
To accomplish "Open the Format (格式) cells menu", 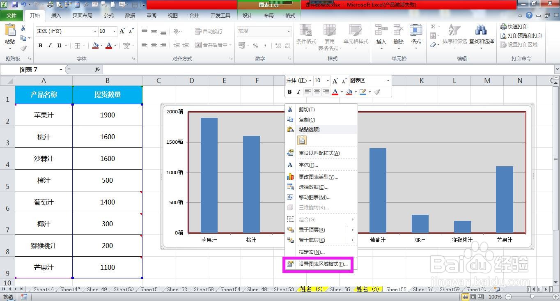I will pyautogui.click(x=416, y=37).
